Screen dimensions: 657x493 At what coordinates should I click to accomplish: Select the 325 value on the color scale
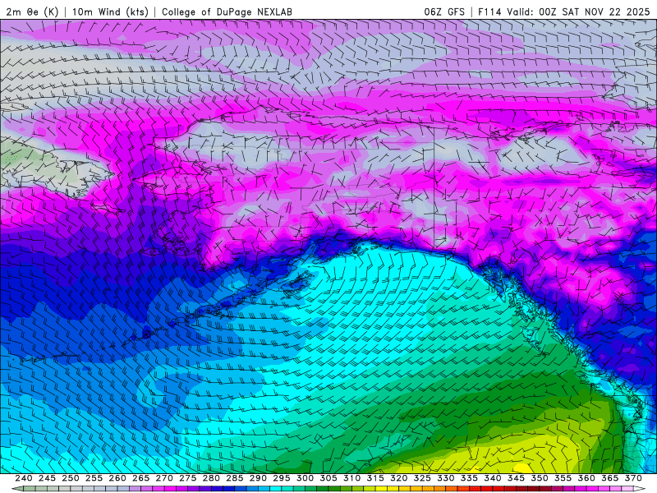point(422,478)
